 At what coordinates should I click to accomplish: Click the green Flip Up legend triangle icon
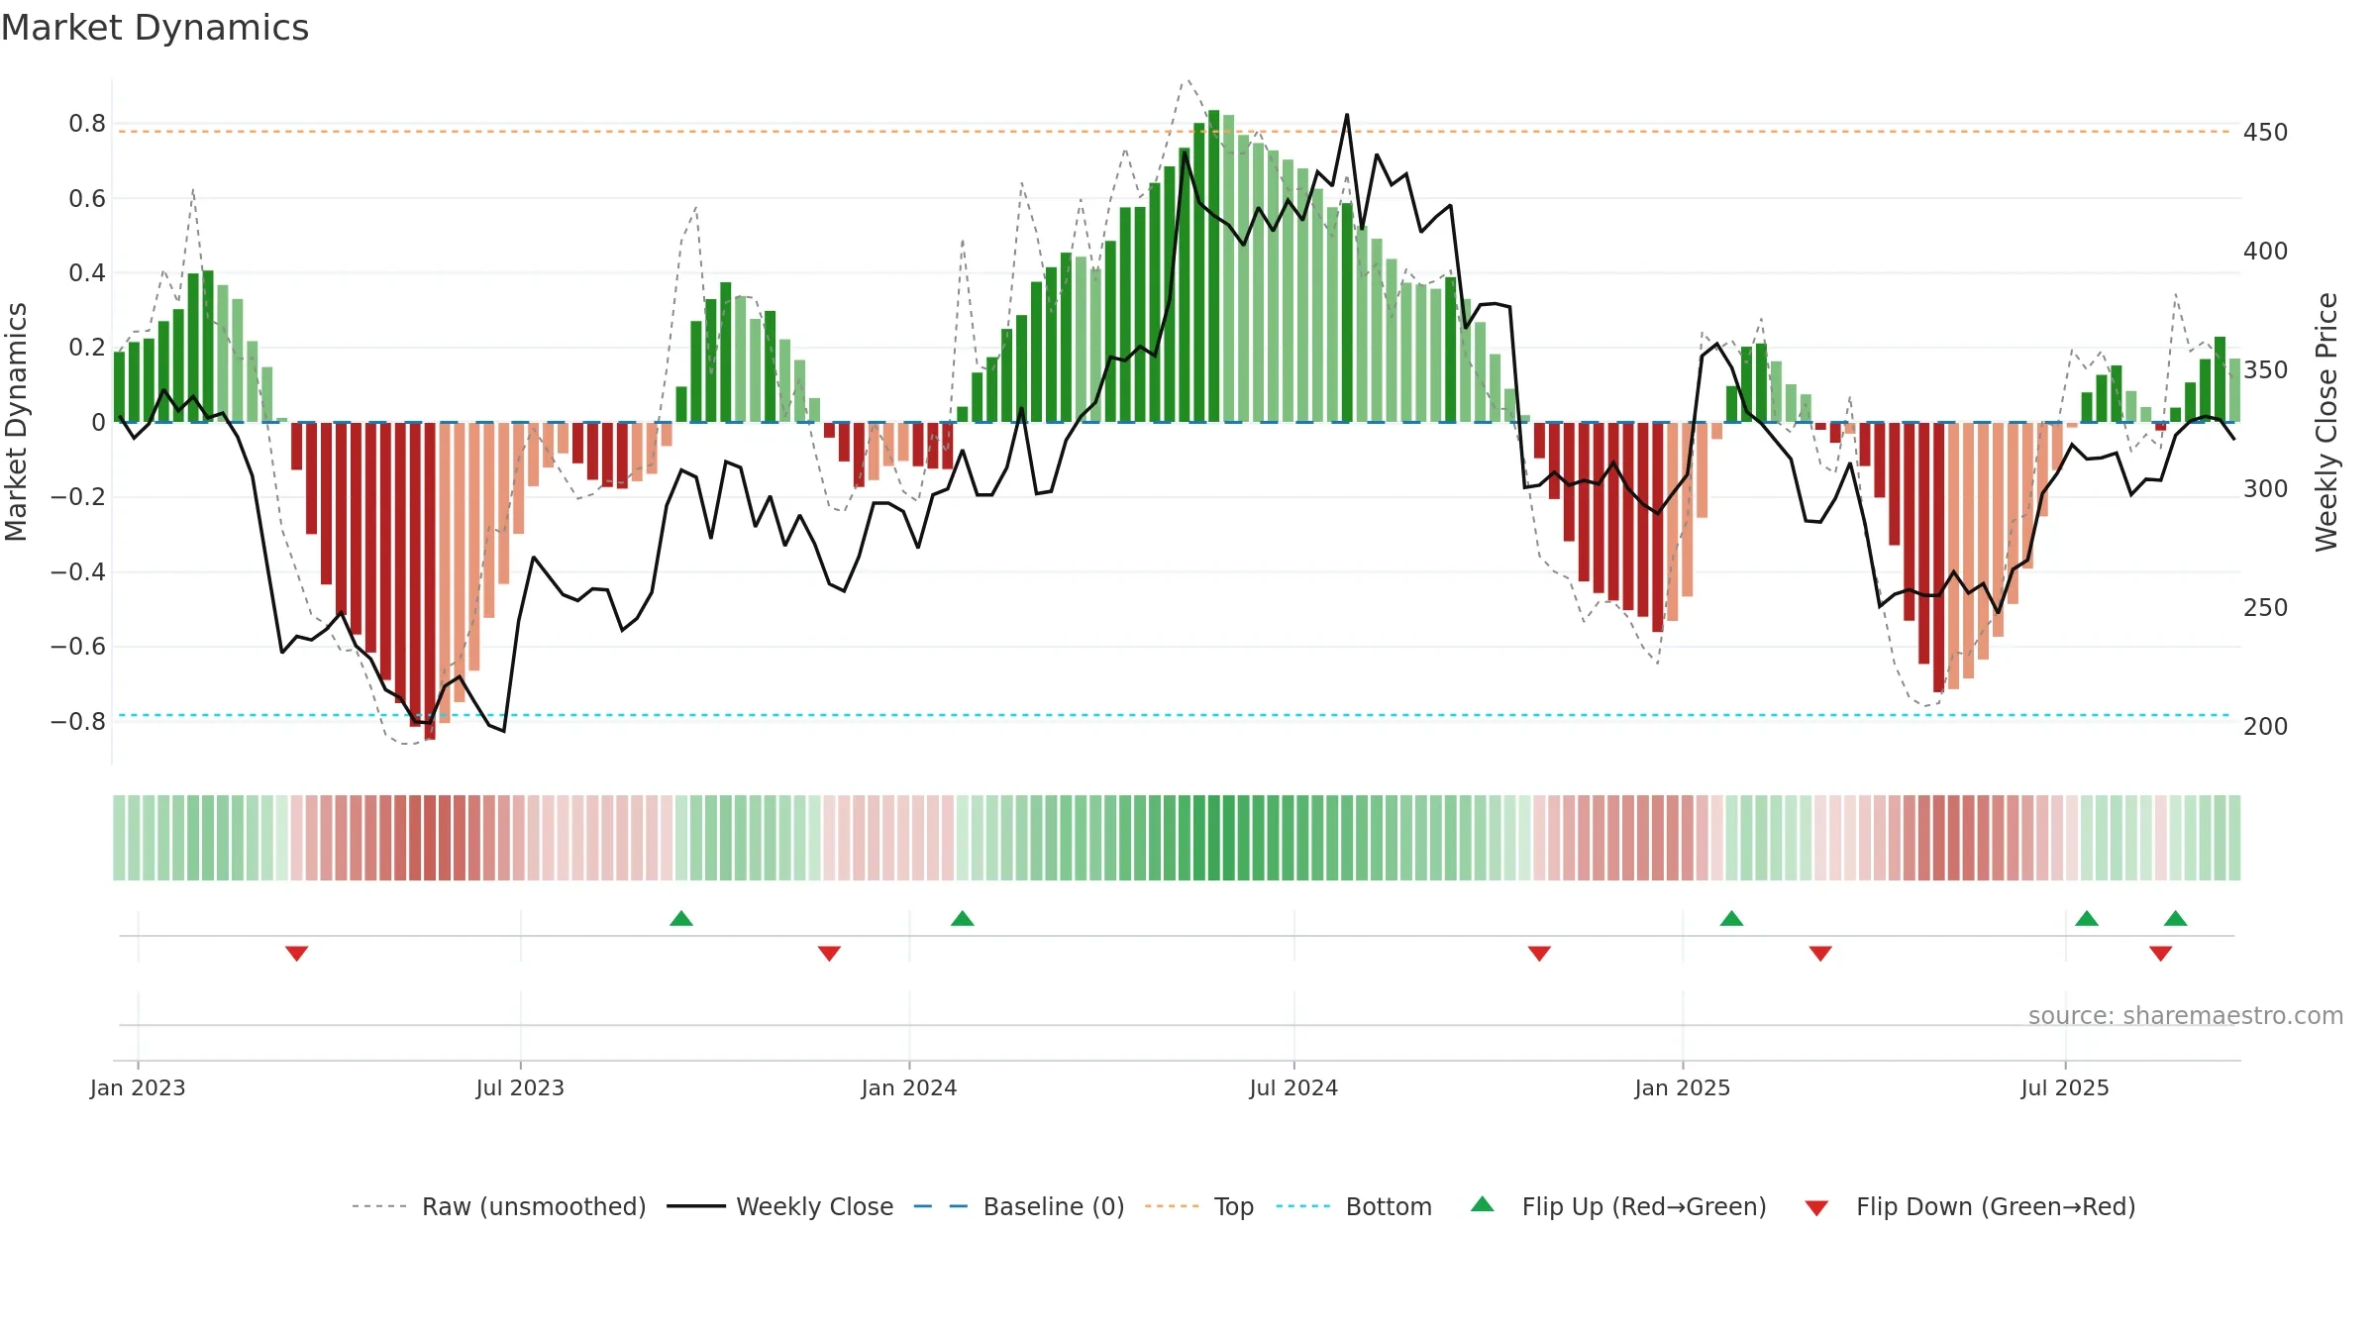(x=1483, y=1204)
